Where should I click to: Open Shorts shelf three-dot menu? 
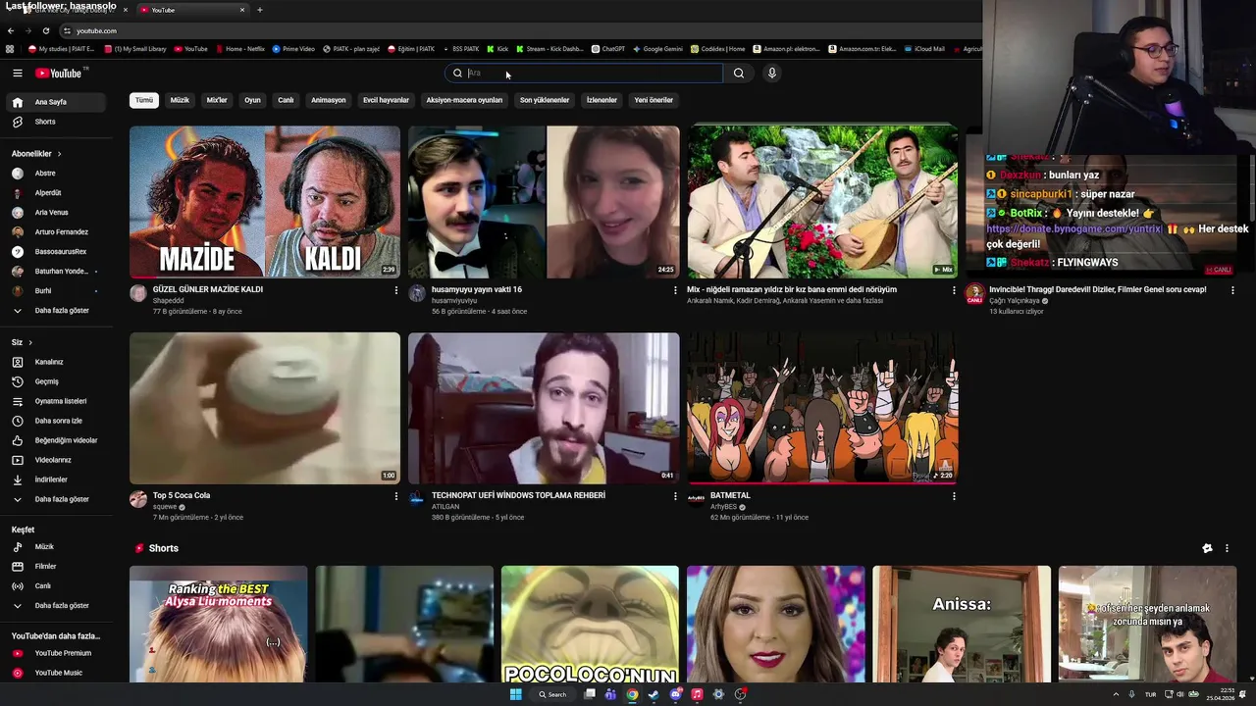1227,548
